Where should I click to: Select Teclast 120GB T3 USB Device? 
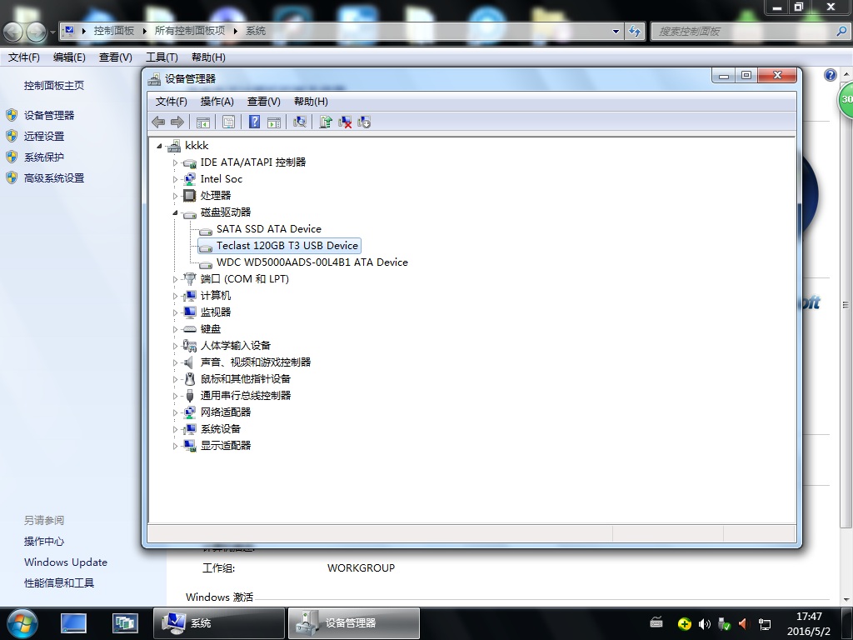[x=287, y=246]
